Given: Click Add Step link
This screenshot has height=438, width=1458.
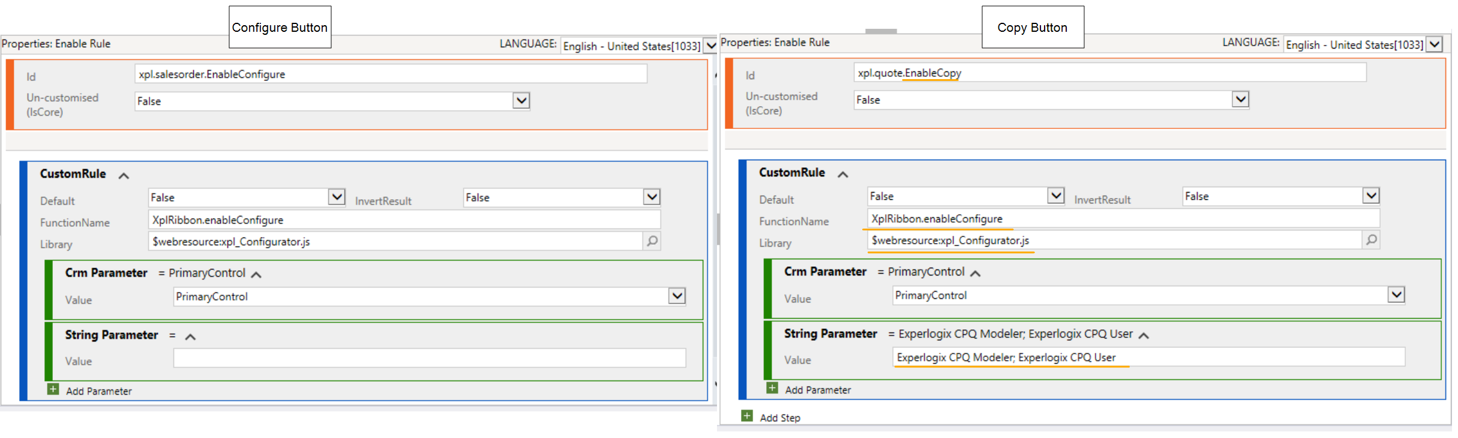Looking at the screenshot, I should 780,418.
